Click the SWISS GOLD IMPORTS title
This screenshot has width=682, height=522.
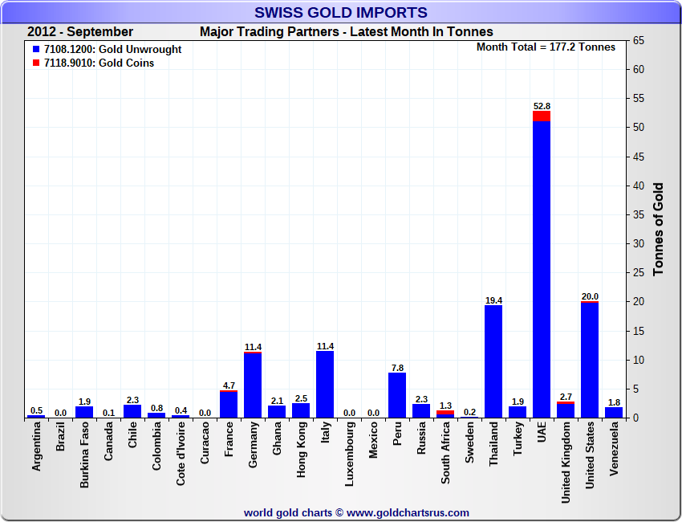point(341,13)
